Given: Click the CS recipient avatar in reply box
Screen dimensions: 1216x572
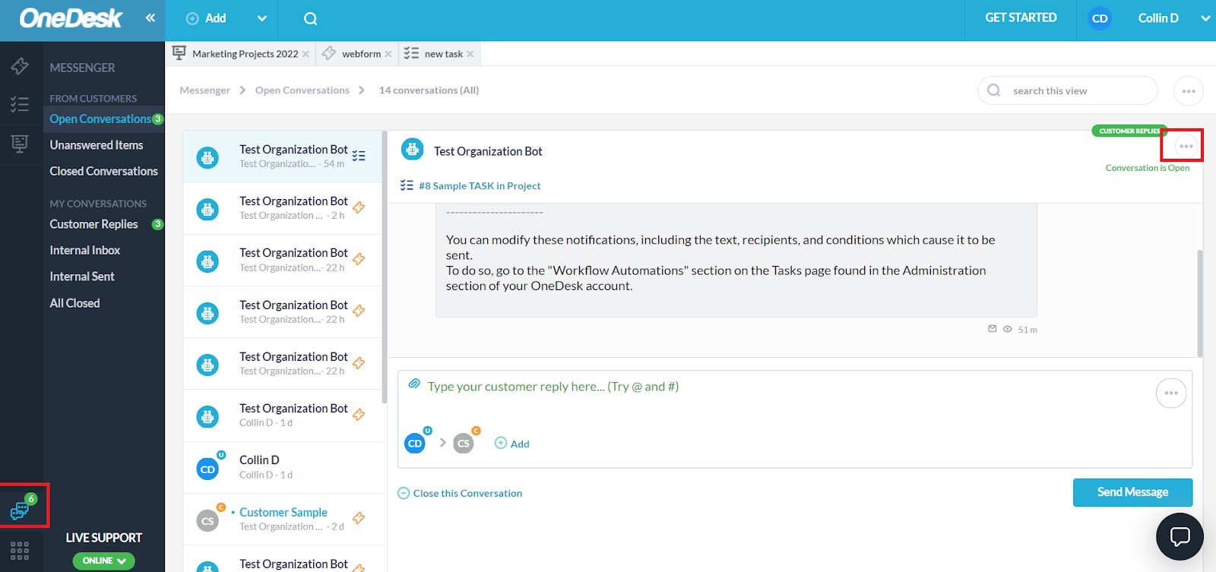Looking at the screenshot, I should 464,443.
